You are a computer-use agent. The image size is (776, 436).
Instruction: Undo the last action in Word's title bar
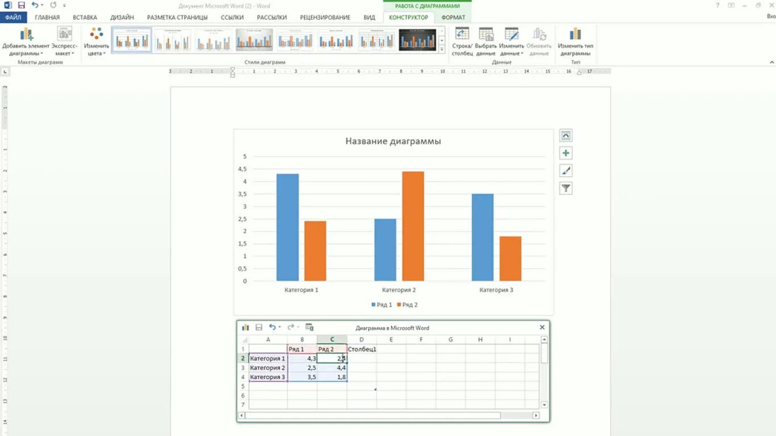[35, 5]
